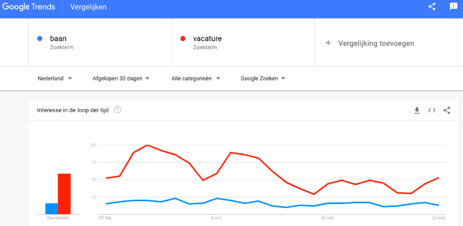Viewport: 463px width, 226px height.
Task: Open the feedback icon in header
Action: tap(453, 7)
